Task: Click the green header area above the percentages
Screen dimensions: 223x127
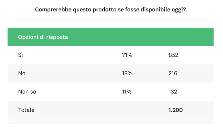Action: (127, 37)
